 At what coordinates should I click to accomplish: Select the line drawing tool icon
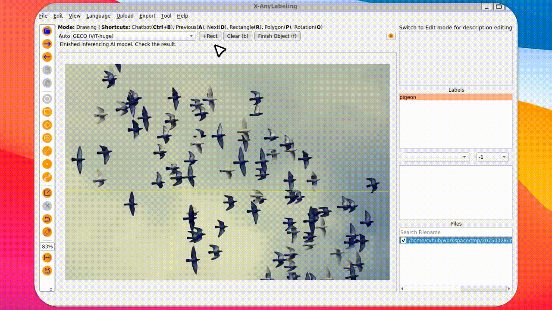pyautogui.click(x=47, y=151)
